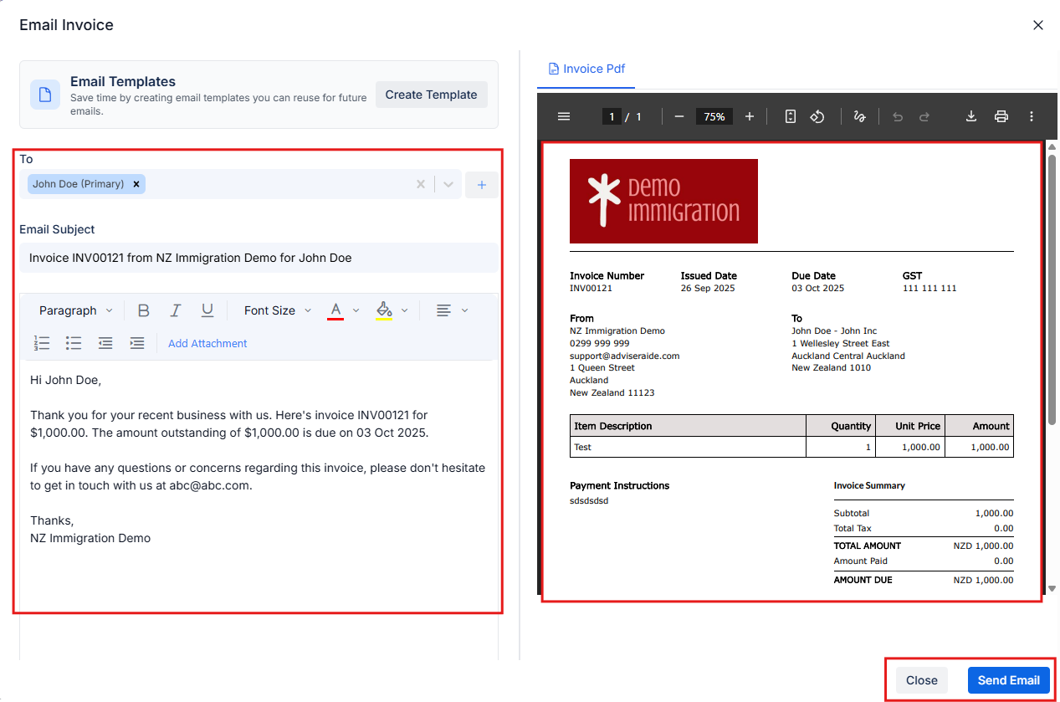The height and width of the screenshot is (702, 1060).
Task: Download the invoice PDF
Action: [x=970, y=116]
